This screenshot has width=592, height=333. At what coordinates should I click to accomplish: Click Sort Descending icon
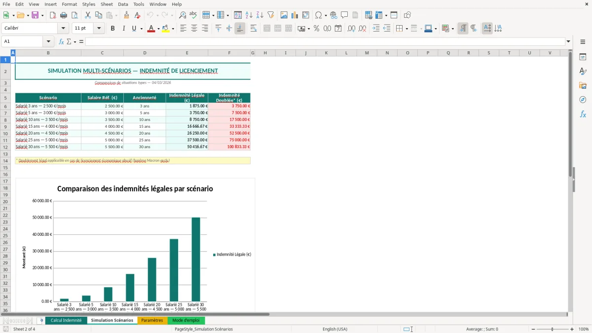coord(260,15)
